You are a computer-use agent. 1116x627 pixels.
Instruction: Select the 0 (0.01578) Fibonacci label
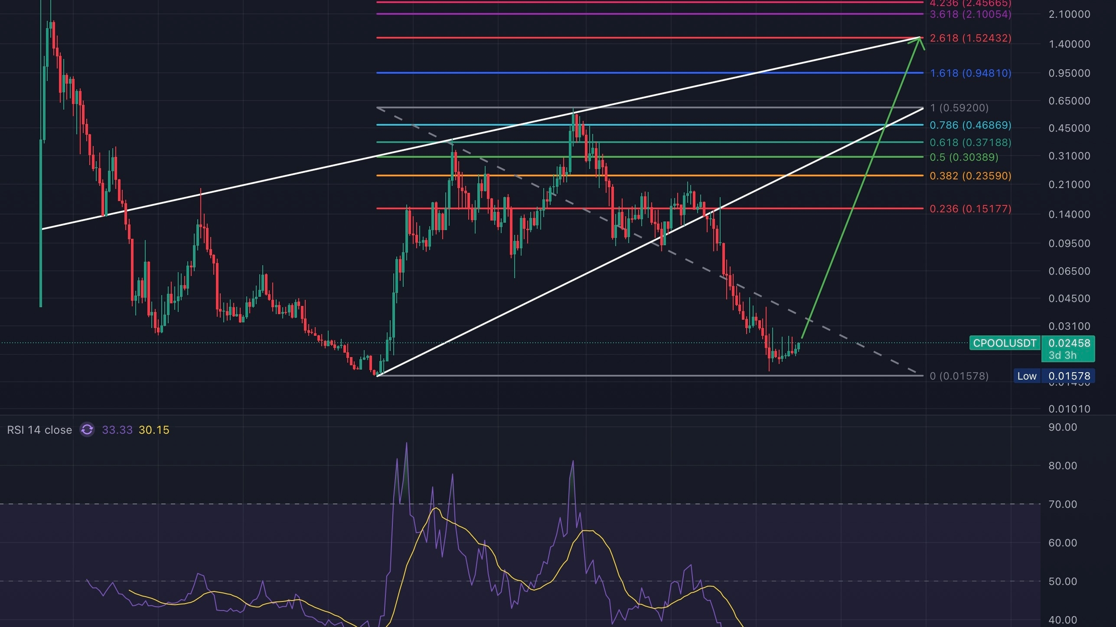(959, 376)
